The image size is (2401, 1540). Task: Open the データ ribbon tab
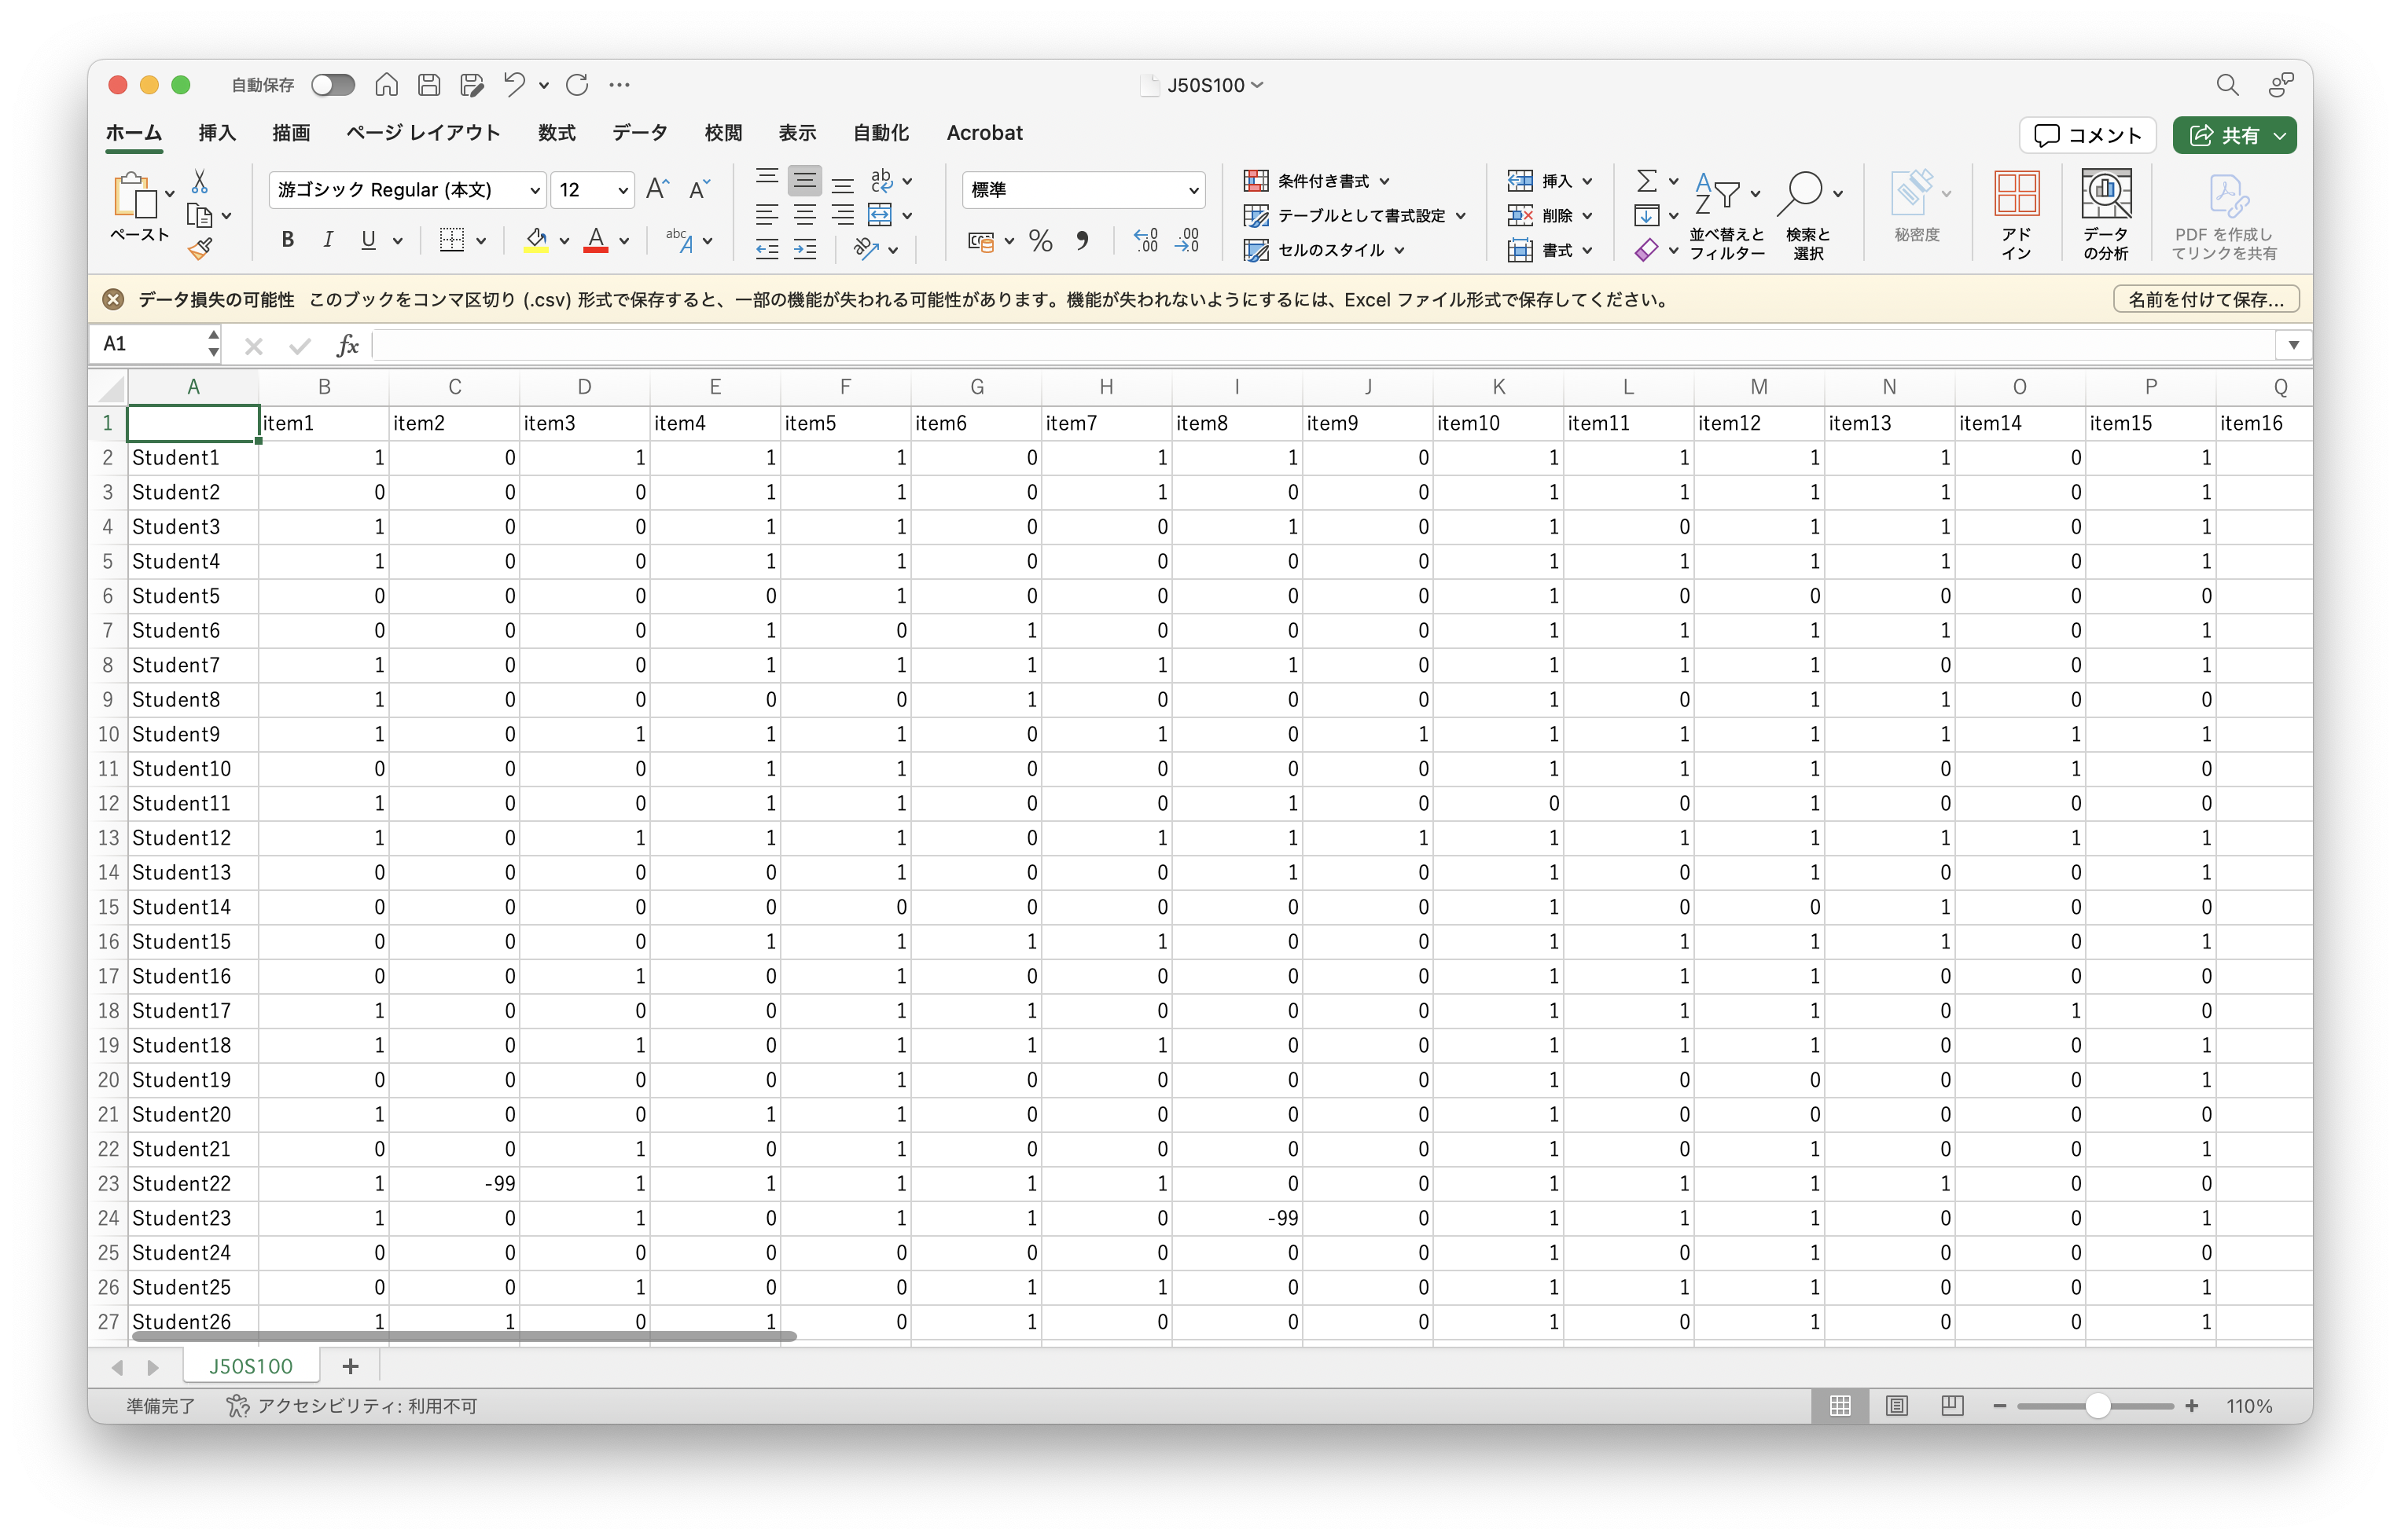(x=639, y=133)
